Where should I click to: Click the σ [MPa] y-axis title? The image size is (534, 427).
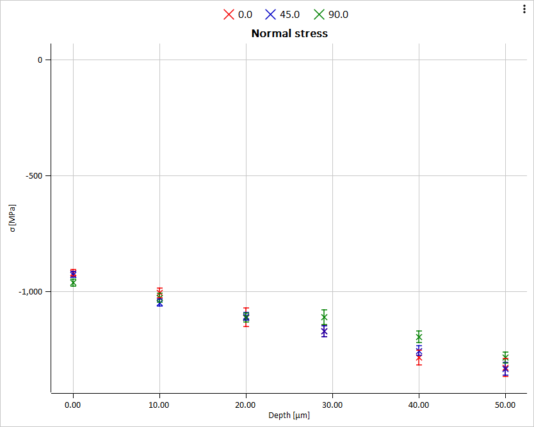click(x=12, y=219)
